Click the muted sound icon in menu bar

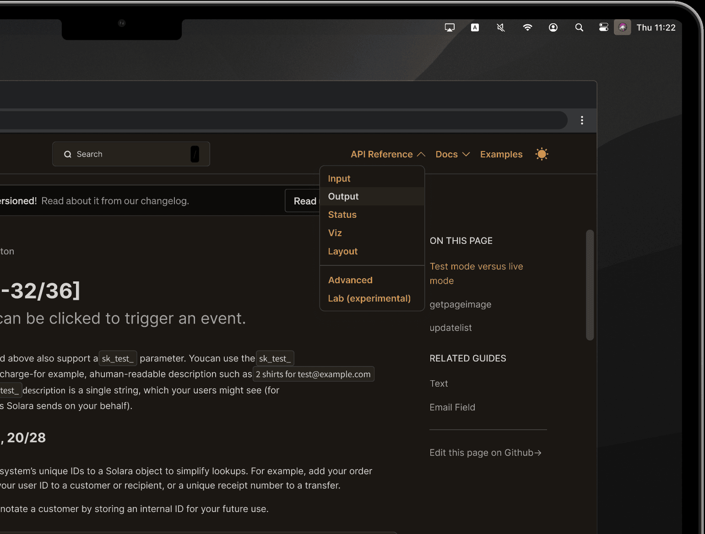501,27
